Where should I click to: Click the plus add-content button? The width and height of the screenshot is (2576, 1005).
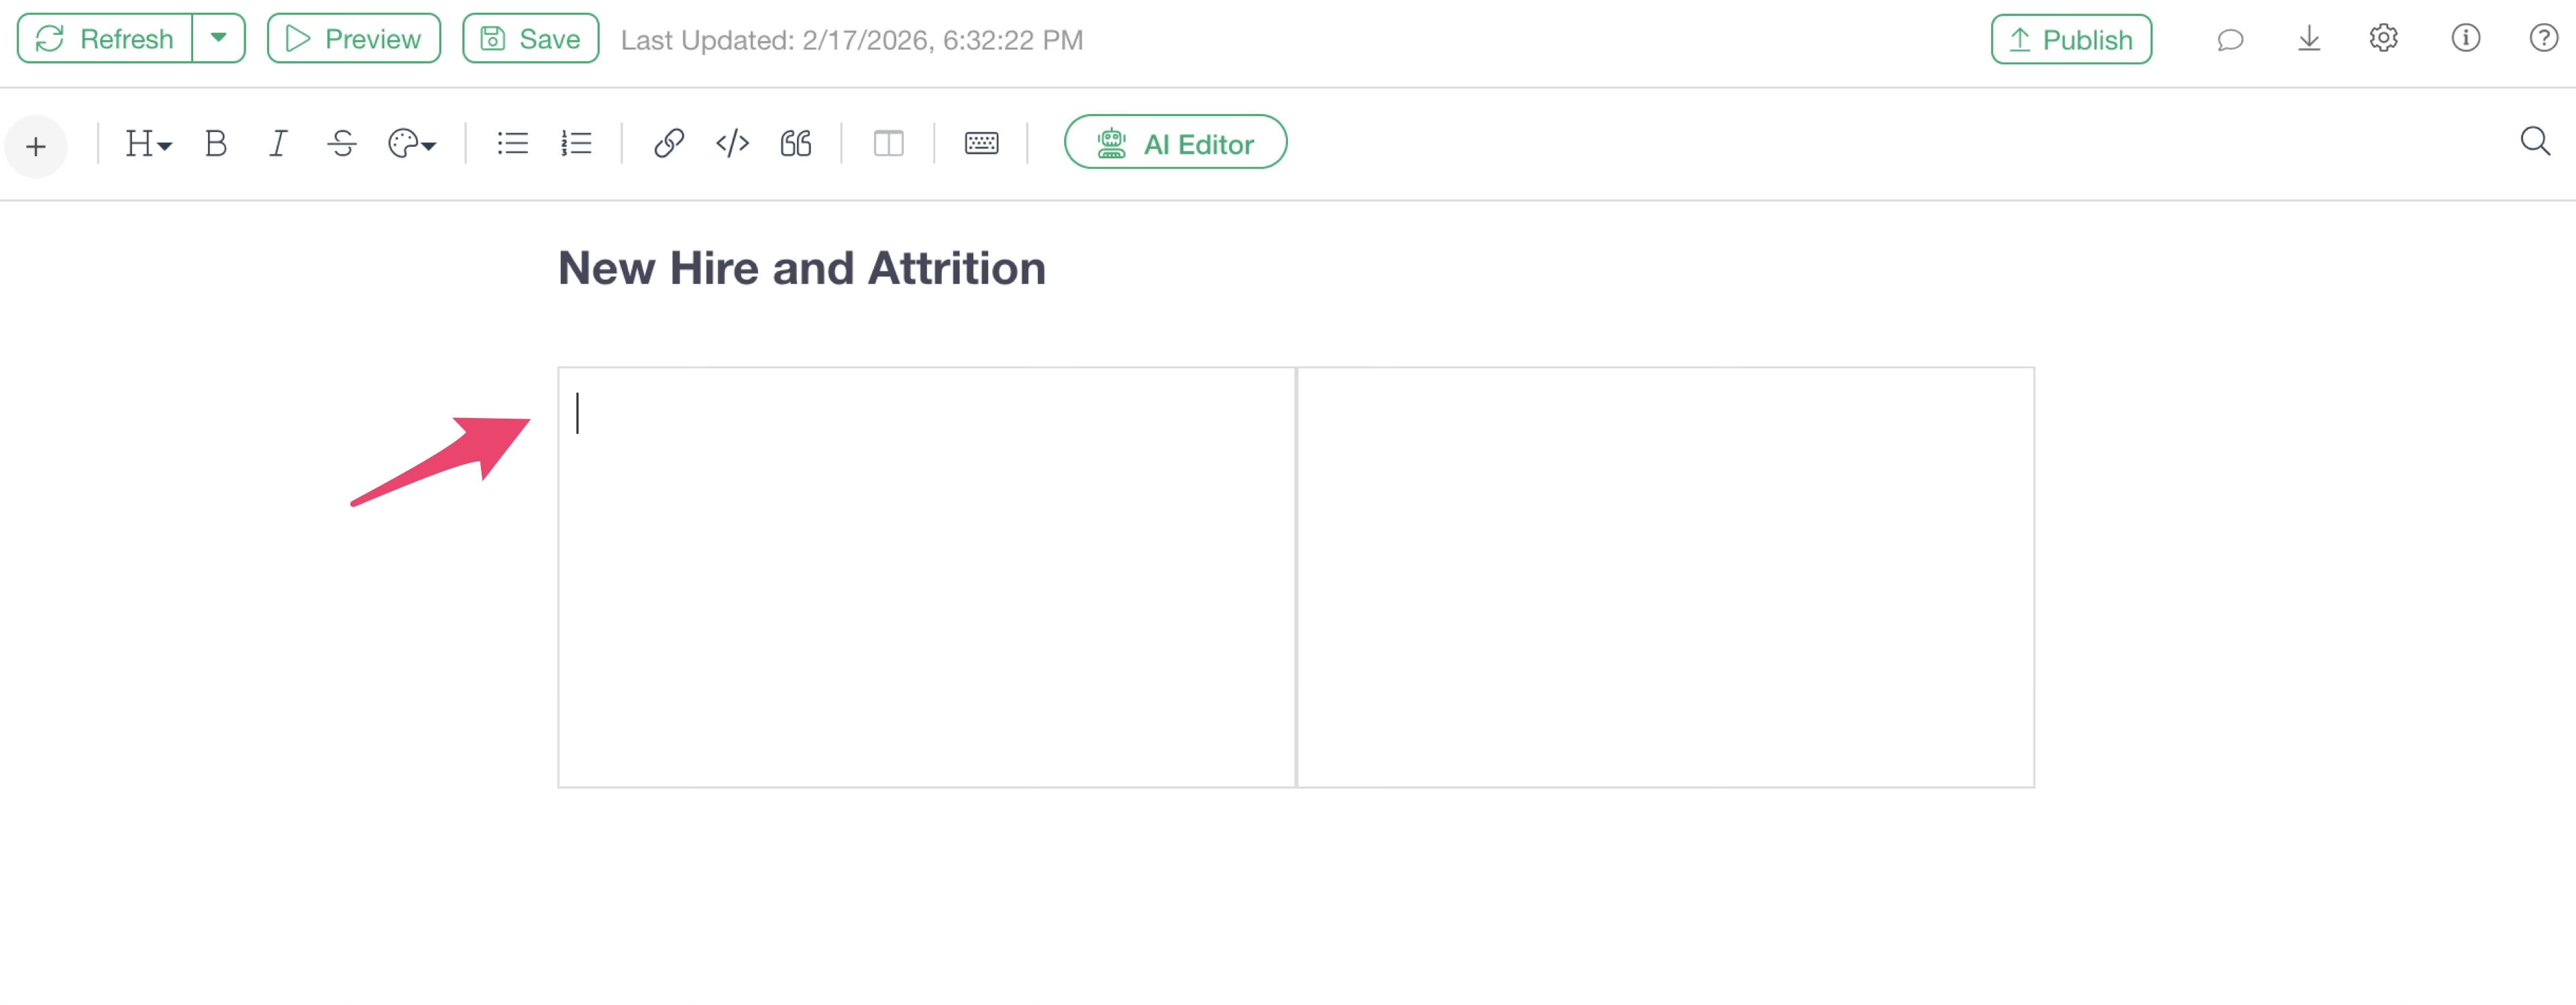click(x=36, y=146)
